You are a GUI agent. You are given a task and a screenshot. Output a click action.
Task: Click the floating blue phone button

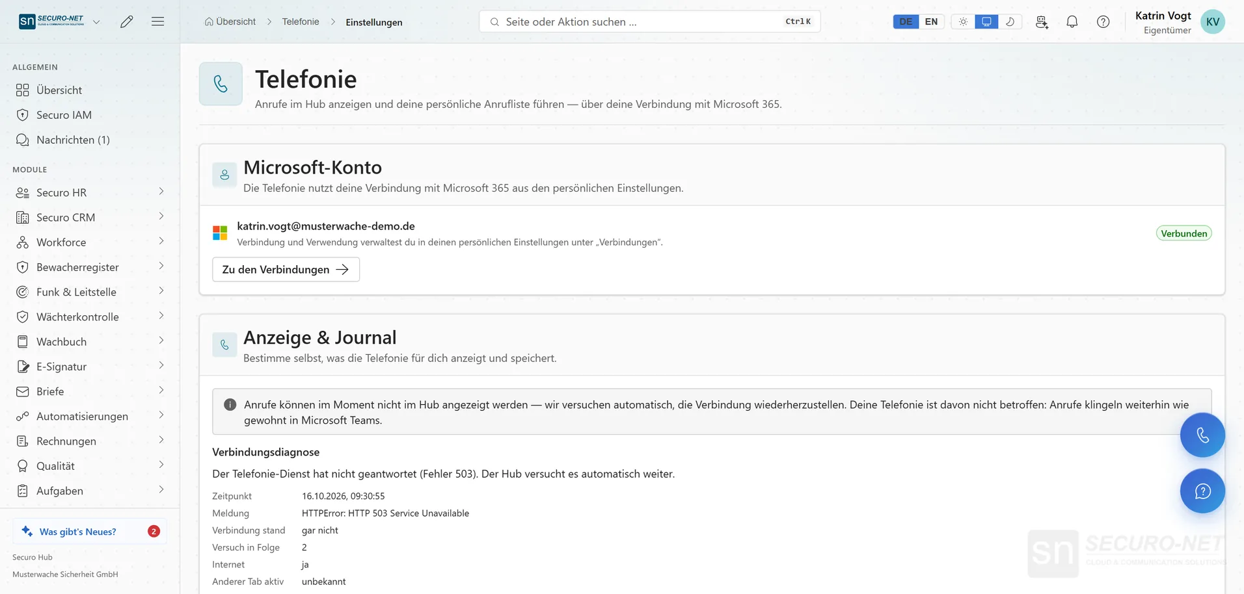[1202, 435]
